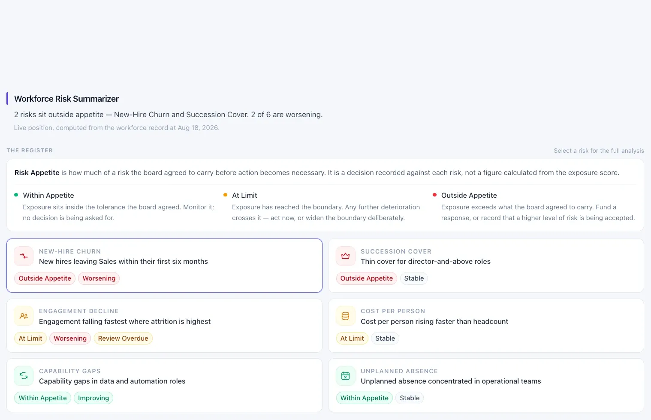The height and width of the screenshot is (420, 651).
Task: Click the 'COST PER PERSON' category label
Action: pos(393,311)
